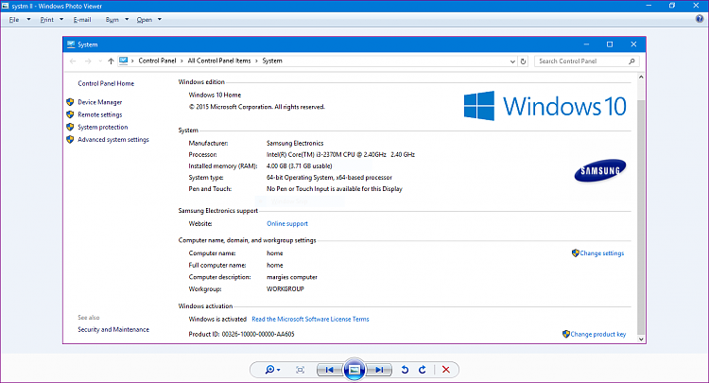Click the shield icon beside System protection
The height and width of the screenshot is (383, 709).
click(x=70, y=127)
